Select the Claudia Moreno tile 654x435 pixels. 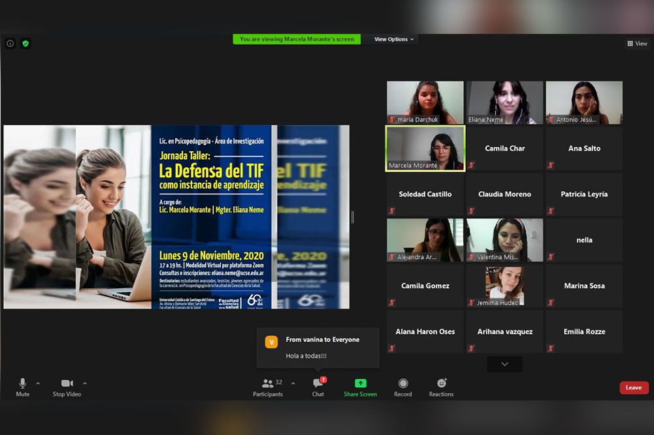pos(504,194)
